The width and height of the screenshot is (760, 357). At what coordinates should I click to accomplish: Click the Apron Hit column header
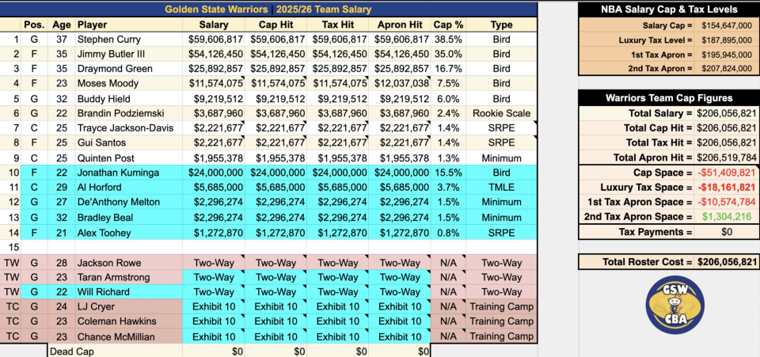(399, 25)
